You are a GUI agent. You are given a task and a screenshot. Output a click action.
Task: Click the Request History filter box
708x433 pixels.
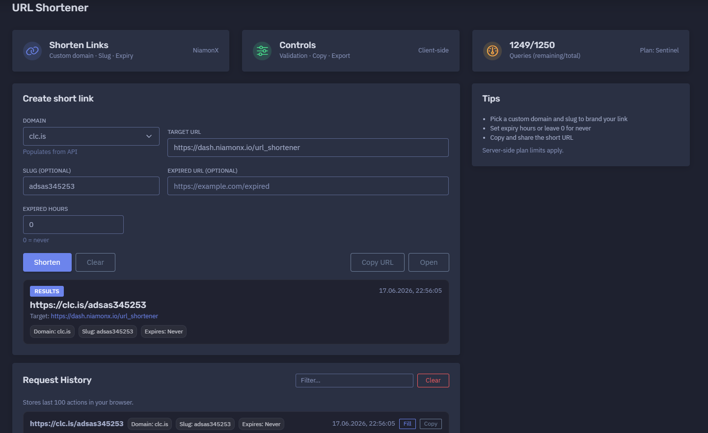354,381
